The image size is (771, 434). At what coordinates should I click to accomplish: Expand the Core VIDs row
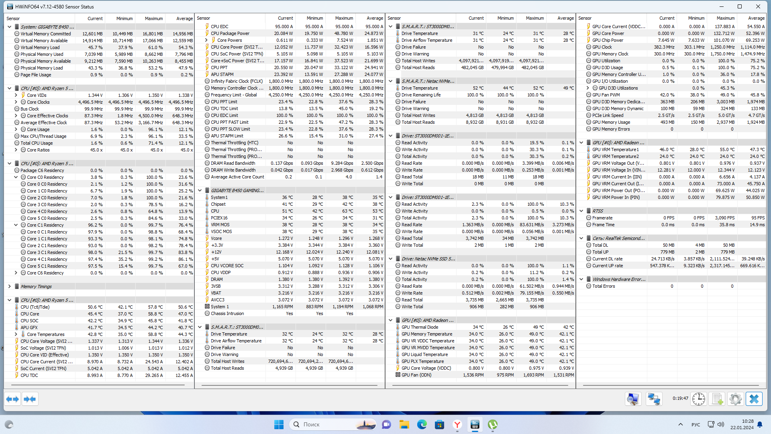[16, 95]
